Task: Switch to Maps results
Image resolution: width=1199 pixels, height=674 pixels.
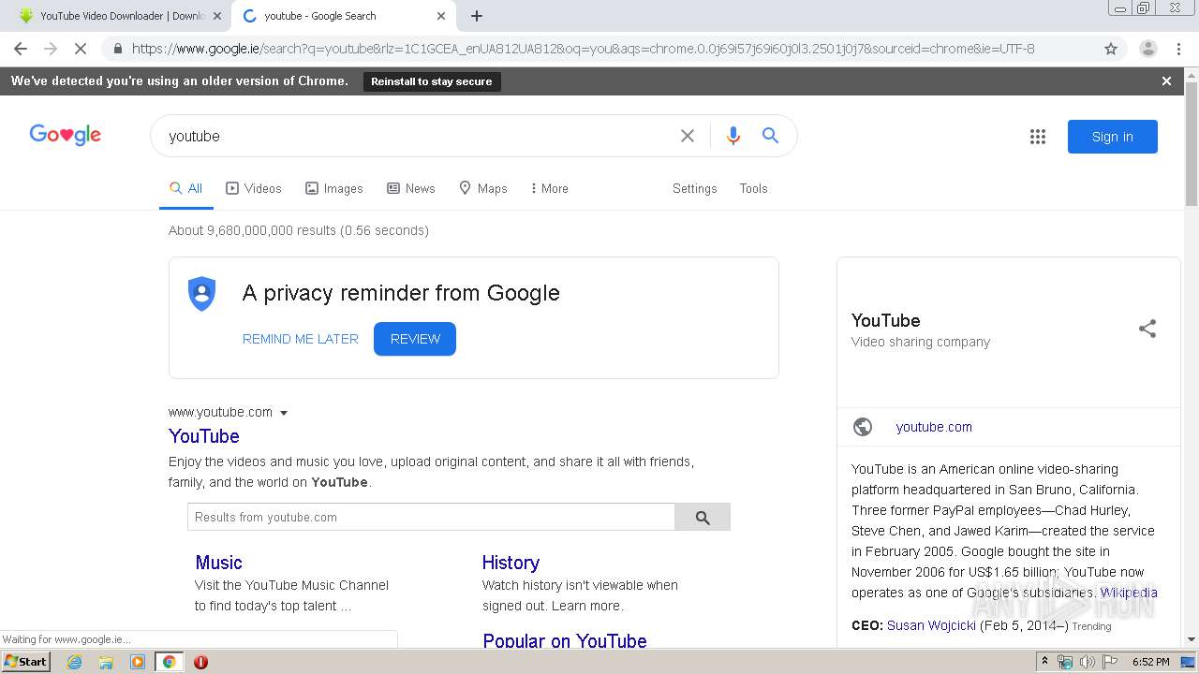Action: click(483, 188)
